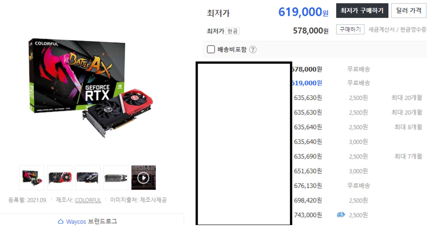Click the 619,000원 lowest price at top

[303, 12]
